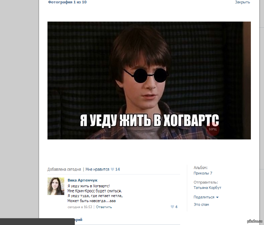
Task: Click the Harry Potter meme photo
Action: point(149,80)
